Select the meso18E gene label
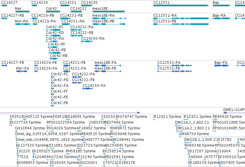 [100, 9]
